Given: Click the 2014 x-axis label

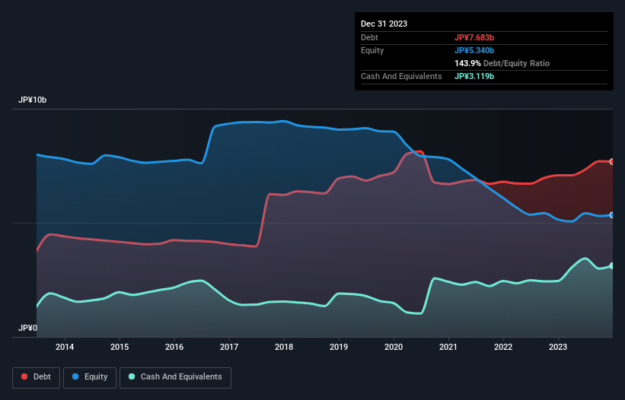Looking at the screenshot, I should [x=65, y=347].
